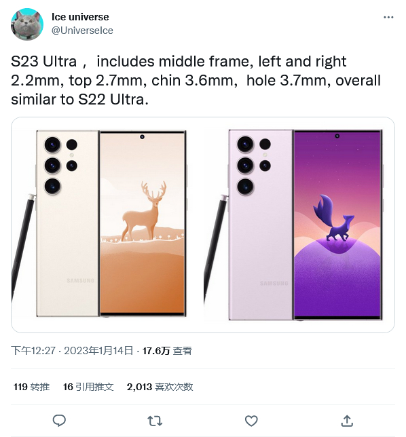Open the @UniverseIce handle link

coord(82,31)
